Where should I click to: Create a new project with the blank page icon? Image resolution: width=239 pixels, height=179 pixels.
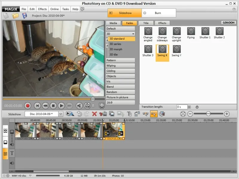[6, 16]
